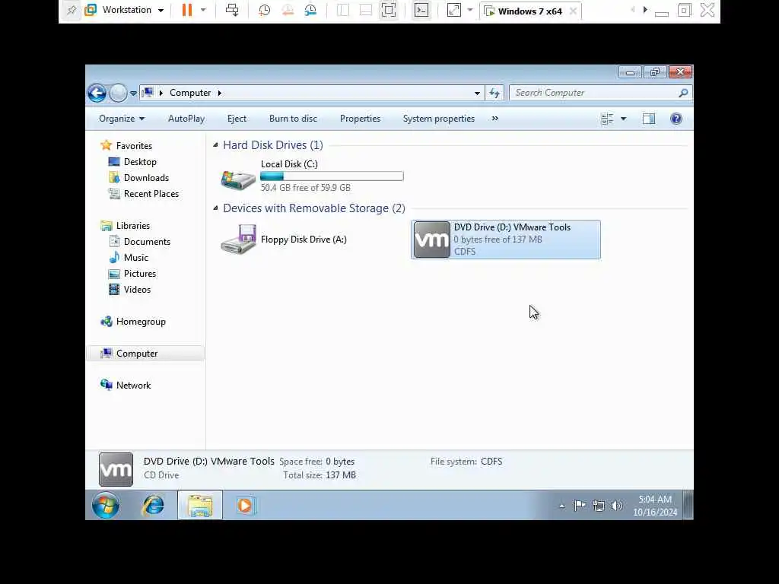The height and width of the screenshot is (584, 779).
Task: Open stretch display options dropdown
Action: click(x=470, y=11)
